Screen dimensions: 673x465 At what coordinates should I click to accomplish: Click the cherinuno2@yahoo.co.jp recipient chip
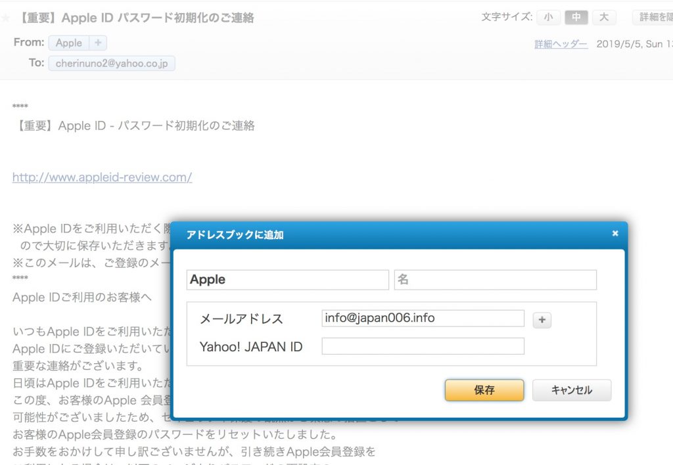pyautogui.click(x=112, y=64)
